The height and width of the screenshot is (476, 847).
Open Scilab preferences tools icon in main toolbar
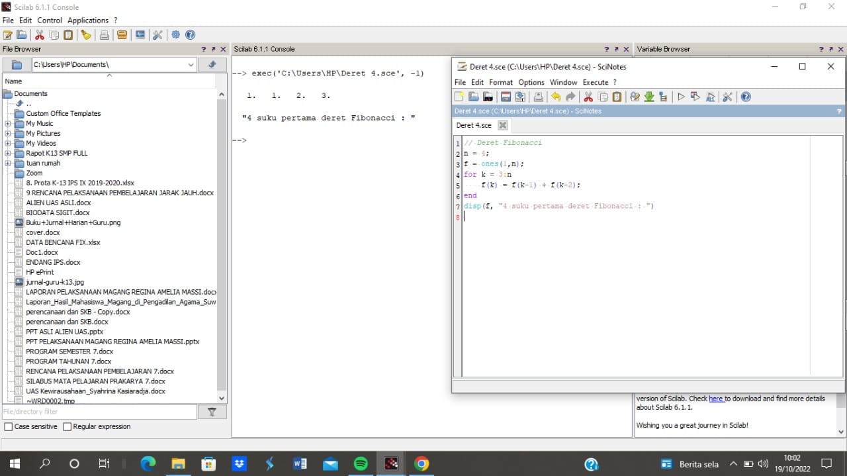click(157, 35)
